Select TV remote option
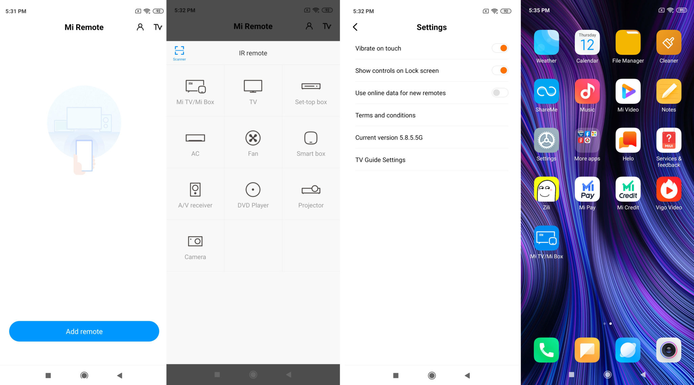Viewport: 694px width, 385px height. coord(252,91)
